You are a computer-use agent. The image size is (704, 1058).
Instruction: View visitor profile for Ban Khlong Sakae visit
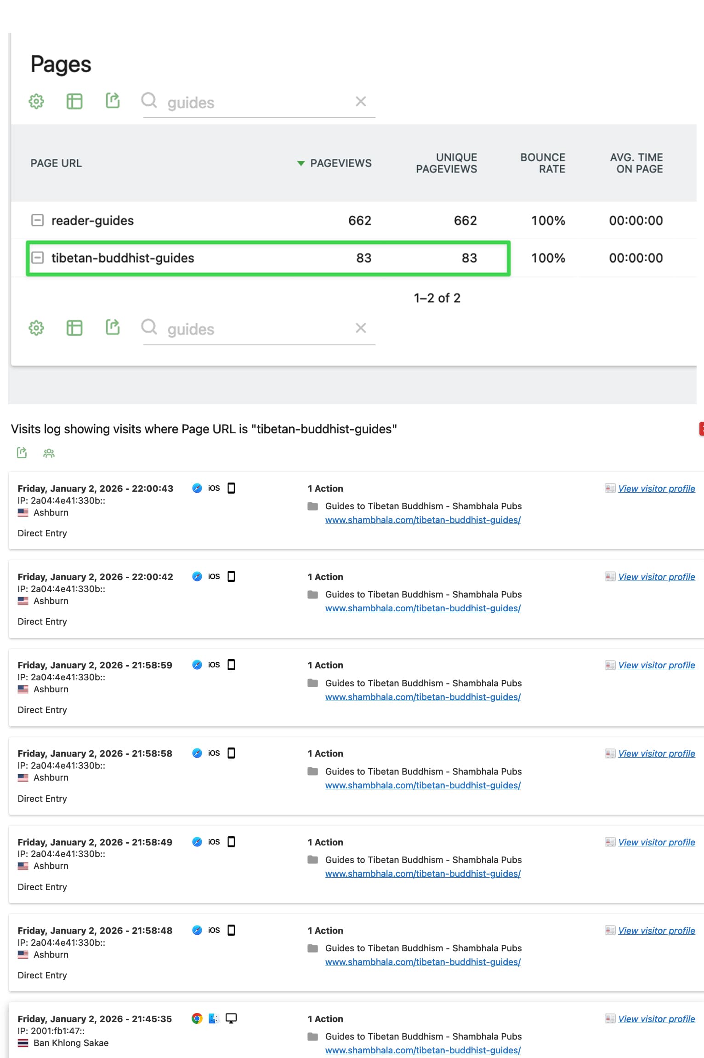pos(656,1019)
